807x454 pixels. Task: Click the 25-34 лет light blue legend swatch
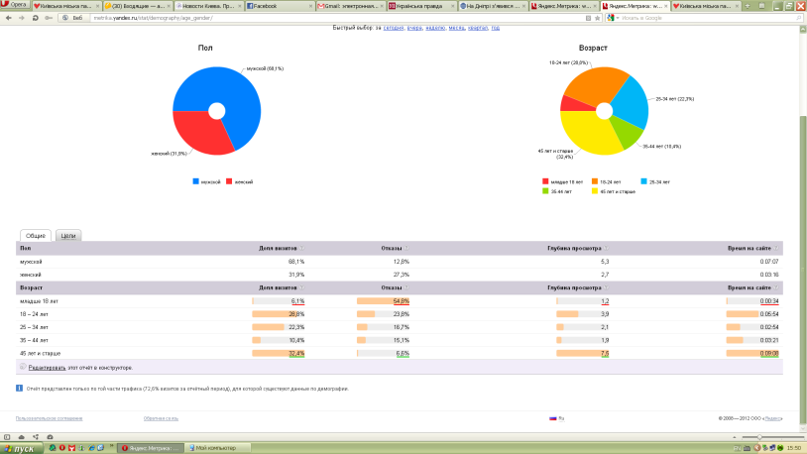coord(643,181)
